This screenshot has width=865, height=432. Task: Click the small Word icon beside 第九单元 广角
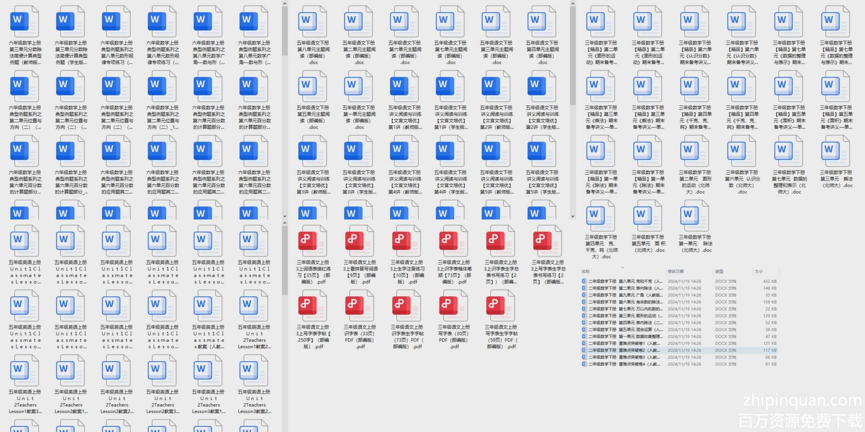[x=584, y=295]
